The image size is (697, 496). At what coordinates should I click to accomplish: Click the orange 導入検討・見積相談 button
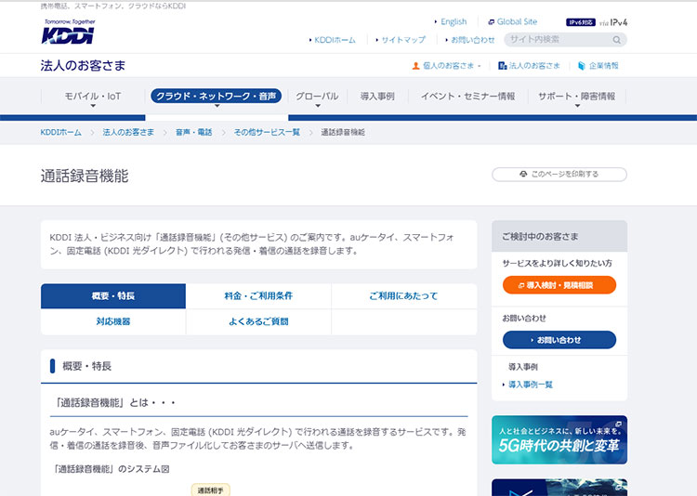559,285
